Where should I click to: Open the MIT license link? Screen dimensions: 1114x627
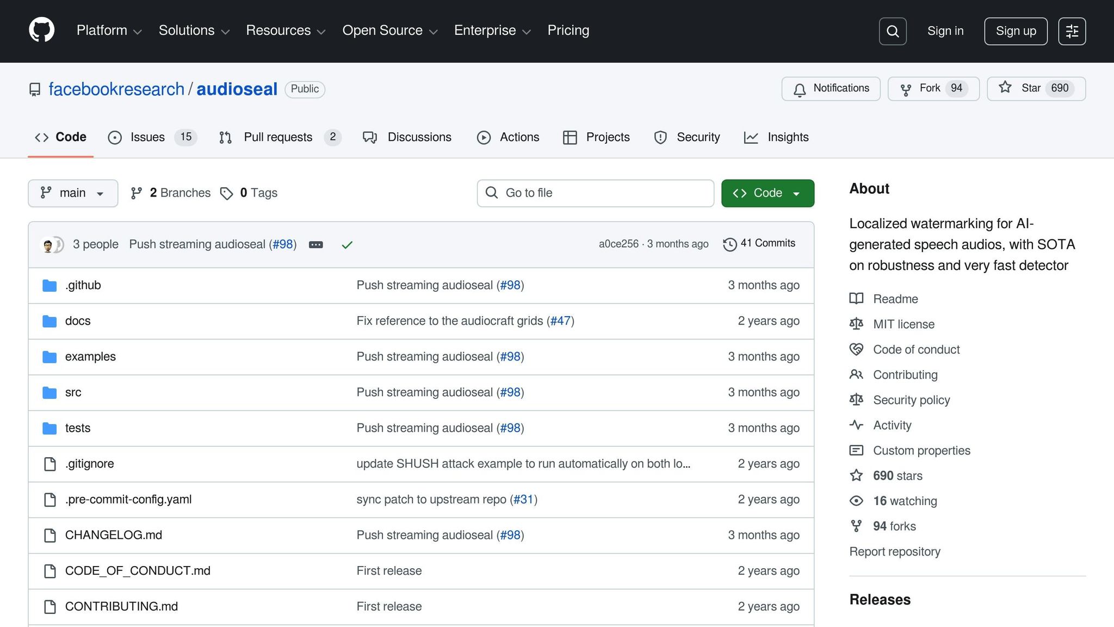click(903, 324)
